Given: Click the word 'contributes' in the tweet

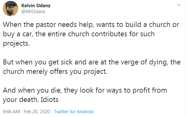Looking at the screenshot, I should coord(109,34).
